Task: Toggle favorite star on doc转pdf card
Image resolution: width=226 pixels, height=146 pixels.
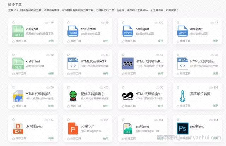Action: click(x=123, y=22)
